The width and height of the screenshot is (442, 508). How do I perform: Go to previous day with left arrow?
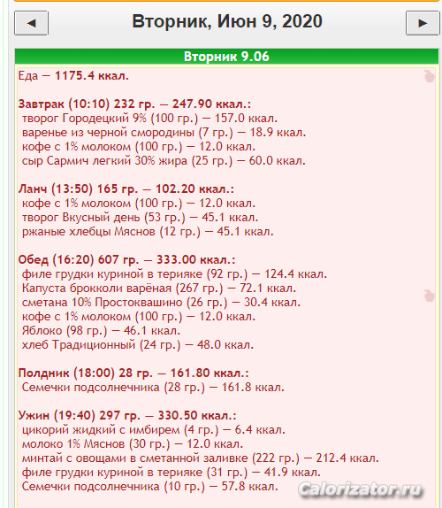click(x=32, y=23)
